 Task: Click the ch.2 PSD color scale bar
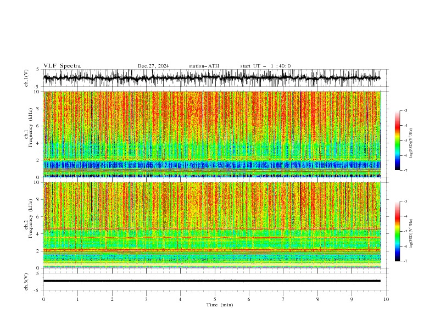(x=397, y=231)
